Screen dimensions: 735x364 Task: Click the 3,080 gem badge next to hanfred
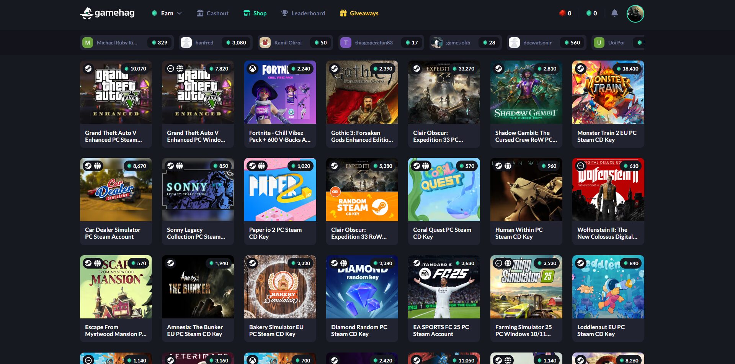pos(237,43)
